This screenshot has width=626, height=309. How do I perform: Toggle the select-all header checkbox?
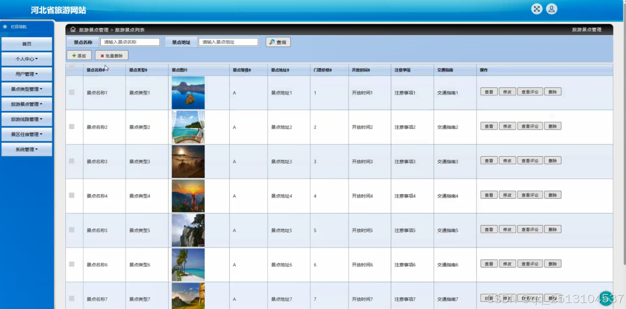pyautogui.click(x=71, y=68)
